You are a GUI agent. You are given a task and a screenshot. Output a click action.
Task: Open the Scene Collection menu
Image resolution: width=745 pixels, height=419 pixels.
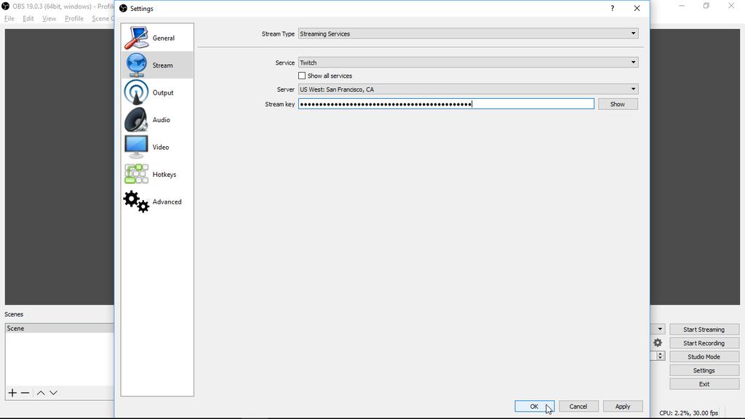click(103, 18)
